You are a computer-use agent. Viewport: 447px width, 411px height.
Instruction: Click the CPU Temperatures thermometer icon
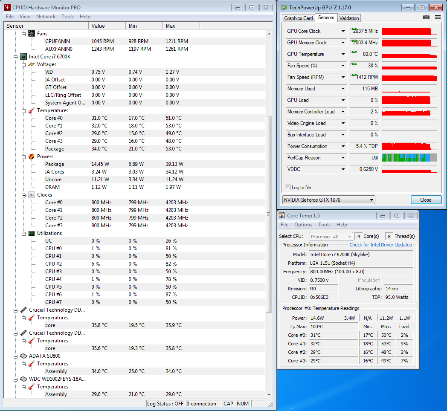coord(32,110)
